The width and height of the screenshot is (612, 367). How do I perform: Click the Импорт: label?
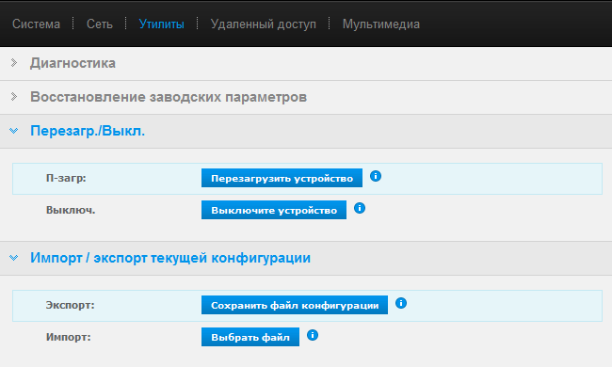click(x=69, y=337)
